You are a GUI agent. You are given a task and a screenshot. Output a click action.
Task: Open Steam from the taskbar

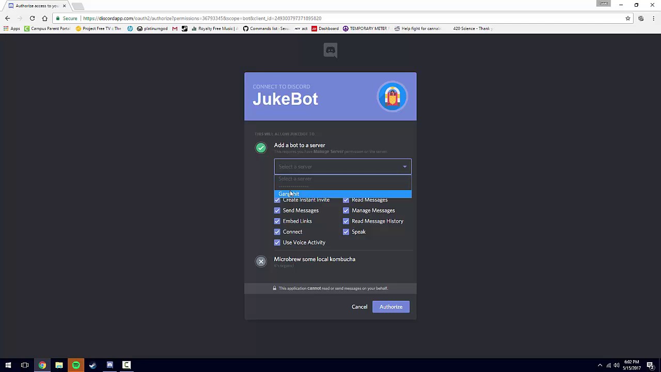tap(92, 365)
